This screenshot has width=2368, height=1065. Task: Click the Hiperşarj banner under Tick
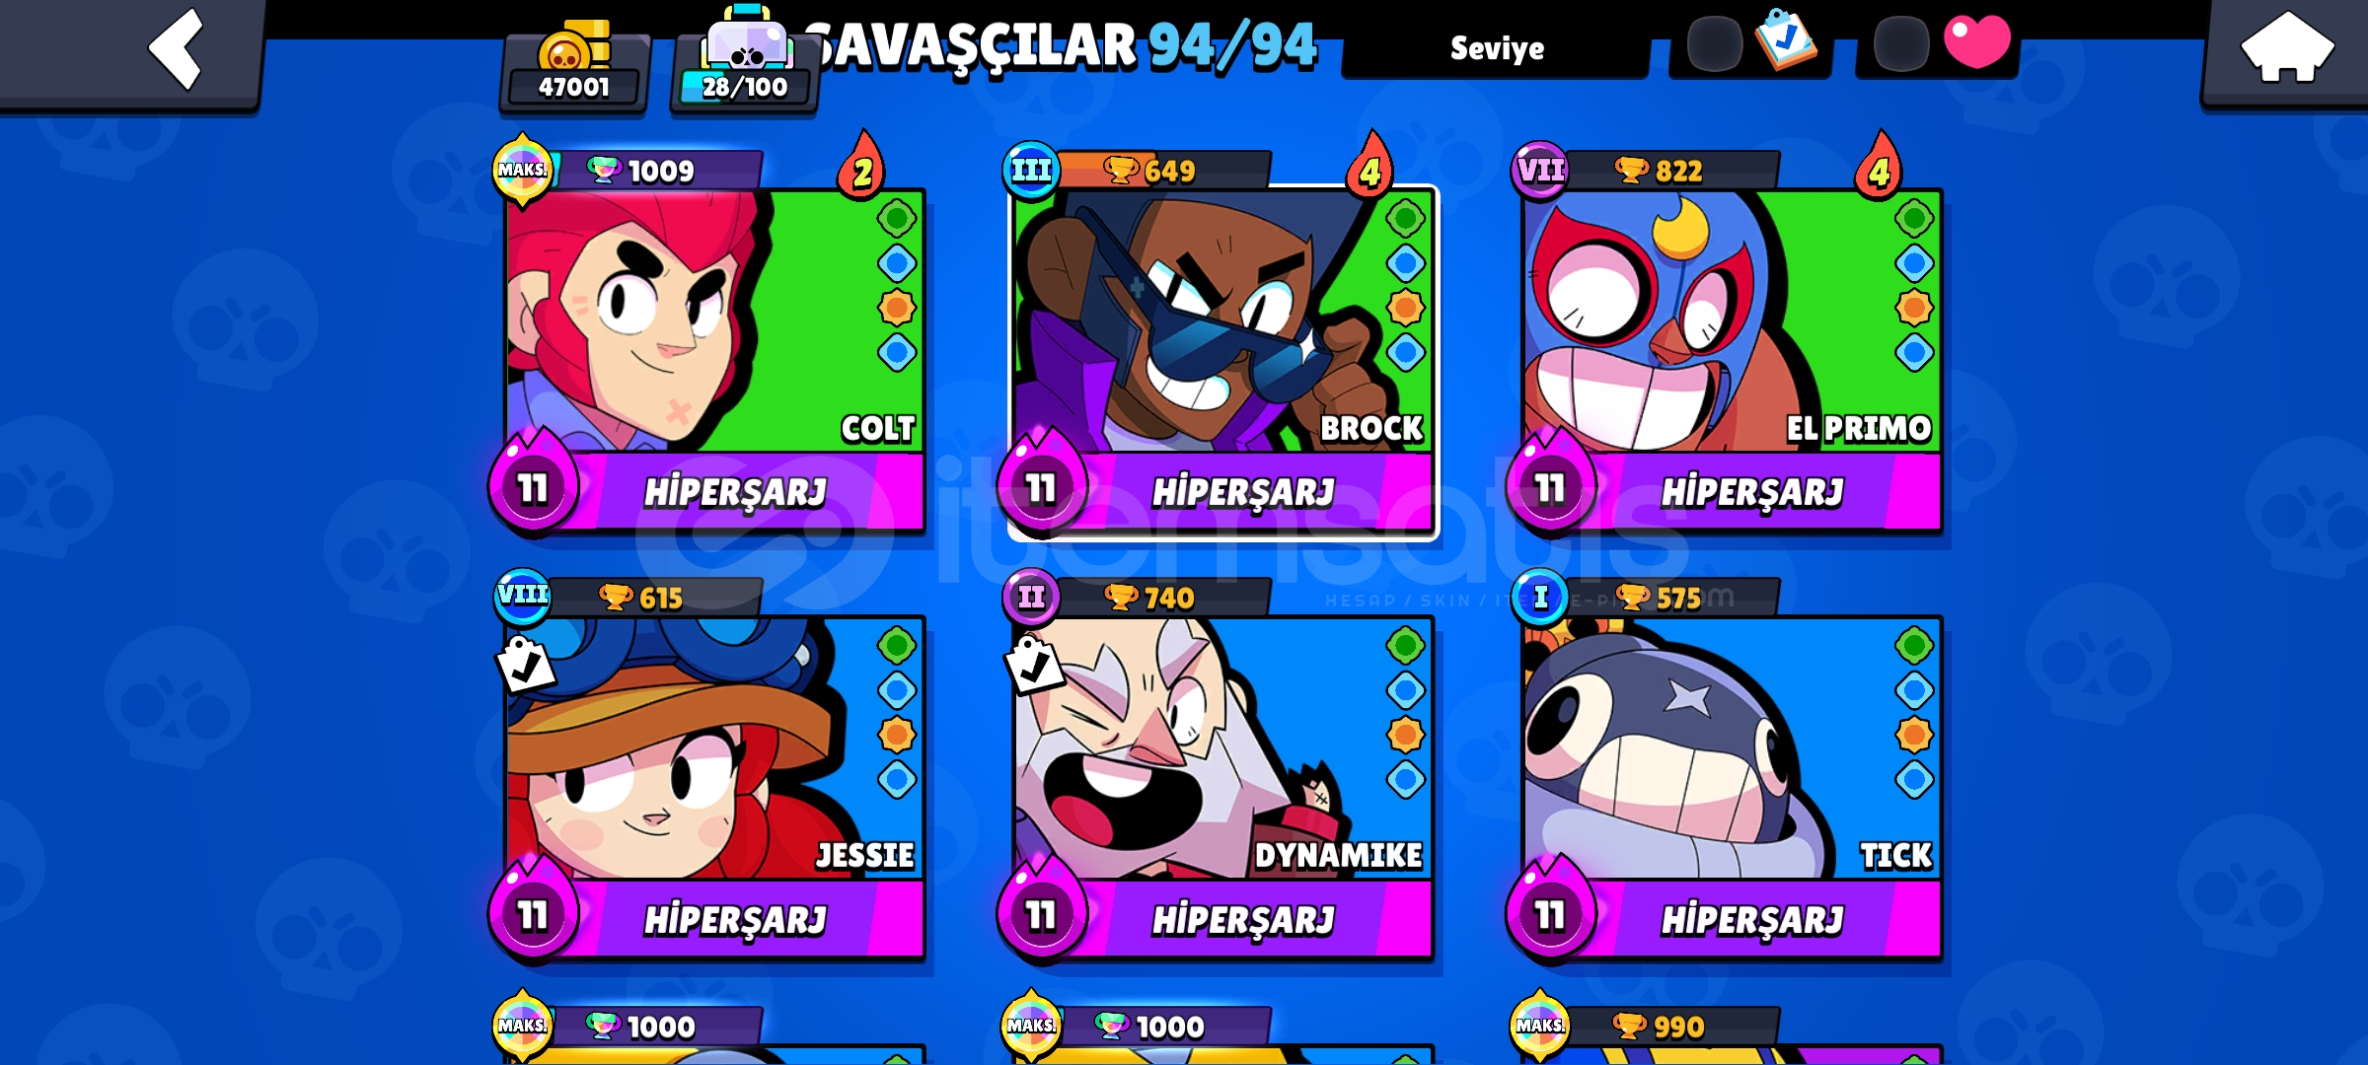point(1751,919)
